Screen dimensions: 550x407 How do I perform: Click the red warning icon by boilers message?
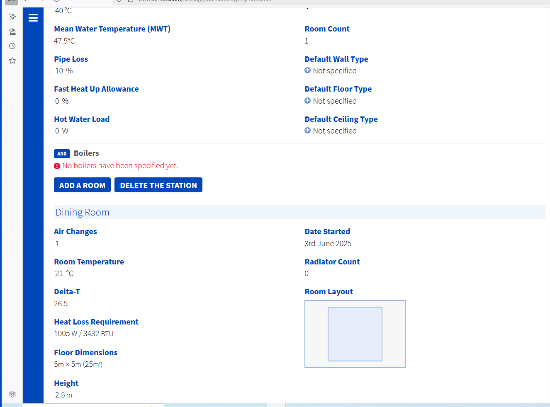tap(57, 166)
